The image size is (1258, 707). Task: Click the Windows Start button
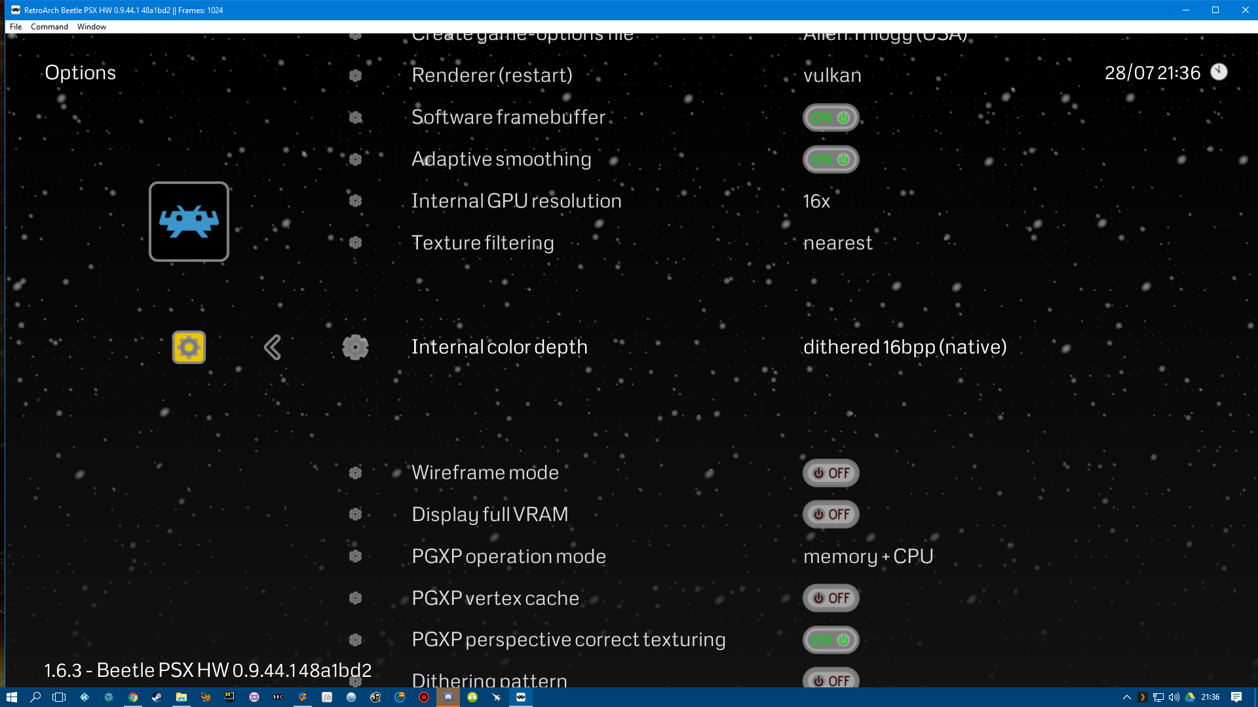point(11,697)
